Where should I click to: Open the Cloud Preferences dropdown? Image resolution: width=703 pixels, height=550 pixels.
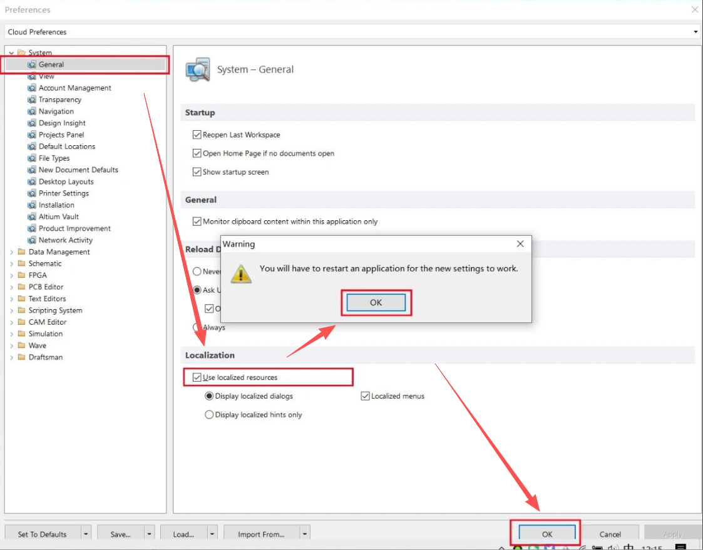tap(695, 32)
